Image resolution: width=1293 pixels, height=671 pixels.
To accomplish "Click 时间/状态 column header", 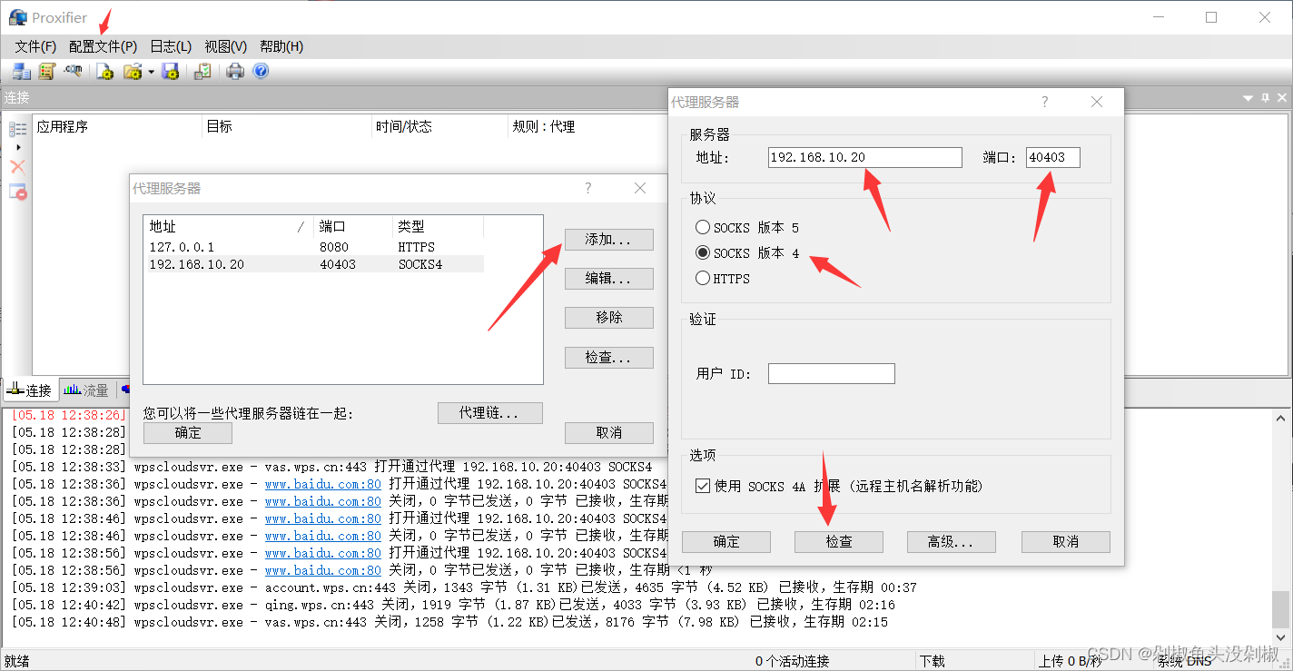I will [439, 127].
